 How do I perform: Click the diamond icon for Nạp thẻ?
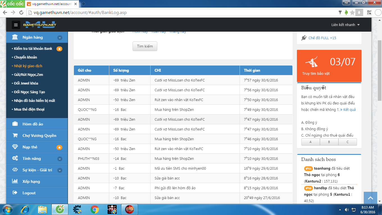pyautogui.click(x=15, y=147)
